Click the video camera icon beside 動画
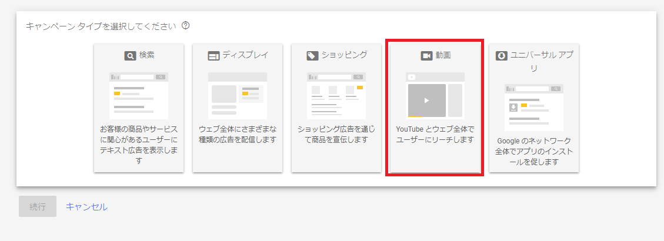The width and height of the screenshot is (664, 241). coord(426,55)
